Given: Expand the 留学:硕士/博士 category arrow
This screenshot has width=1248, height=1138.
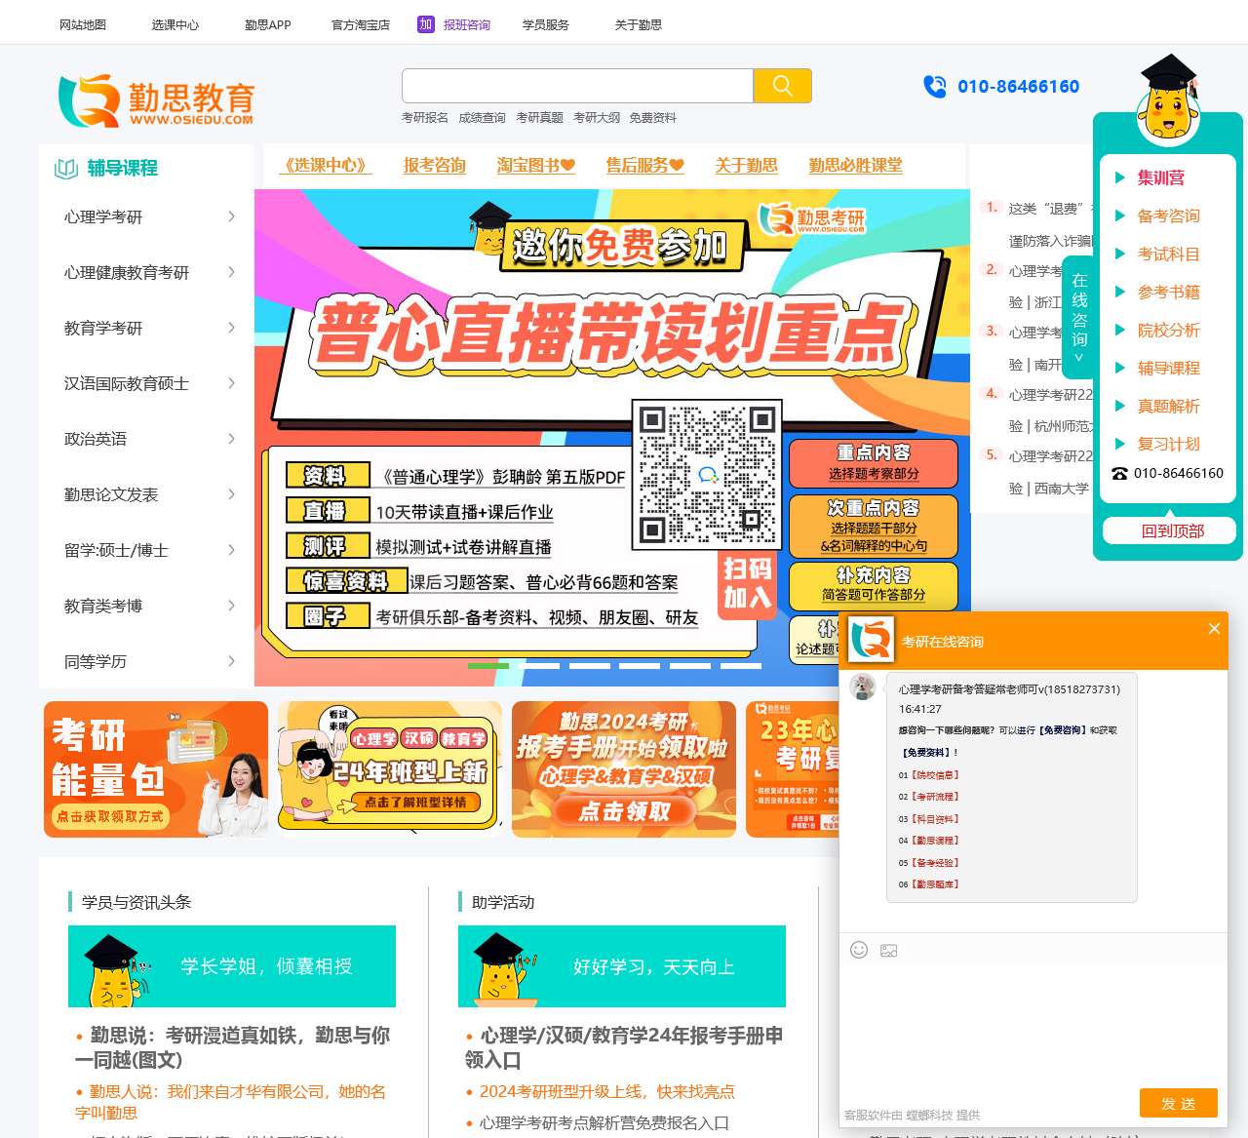Looking at the screenshot, I should point(231,550).
